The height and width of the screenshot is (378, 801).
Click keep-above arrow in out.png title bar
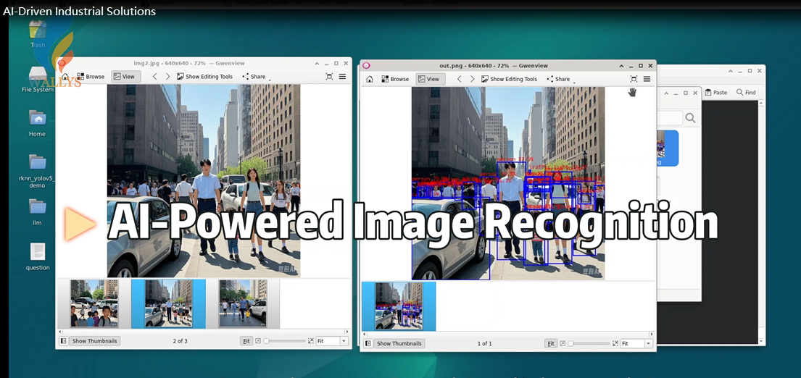621,66
